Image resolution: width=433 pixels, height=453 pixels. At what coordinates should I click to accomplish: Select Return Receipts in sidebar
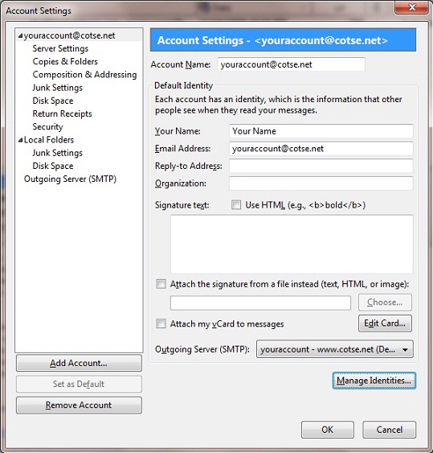pyautogui.click(x=62, y=113)
